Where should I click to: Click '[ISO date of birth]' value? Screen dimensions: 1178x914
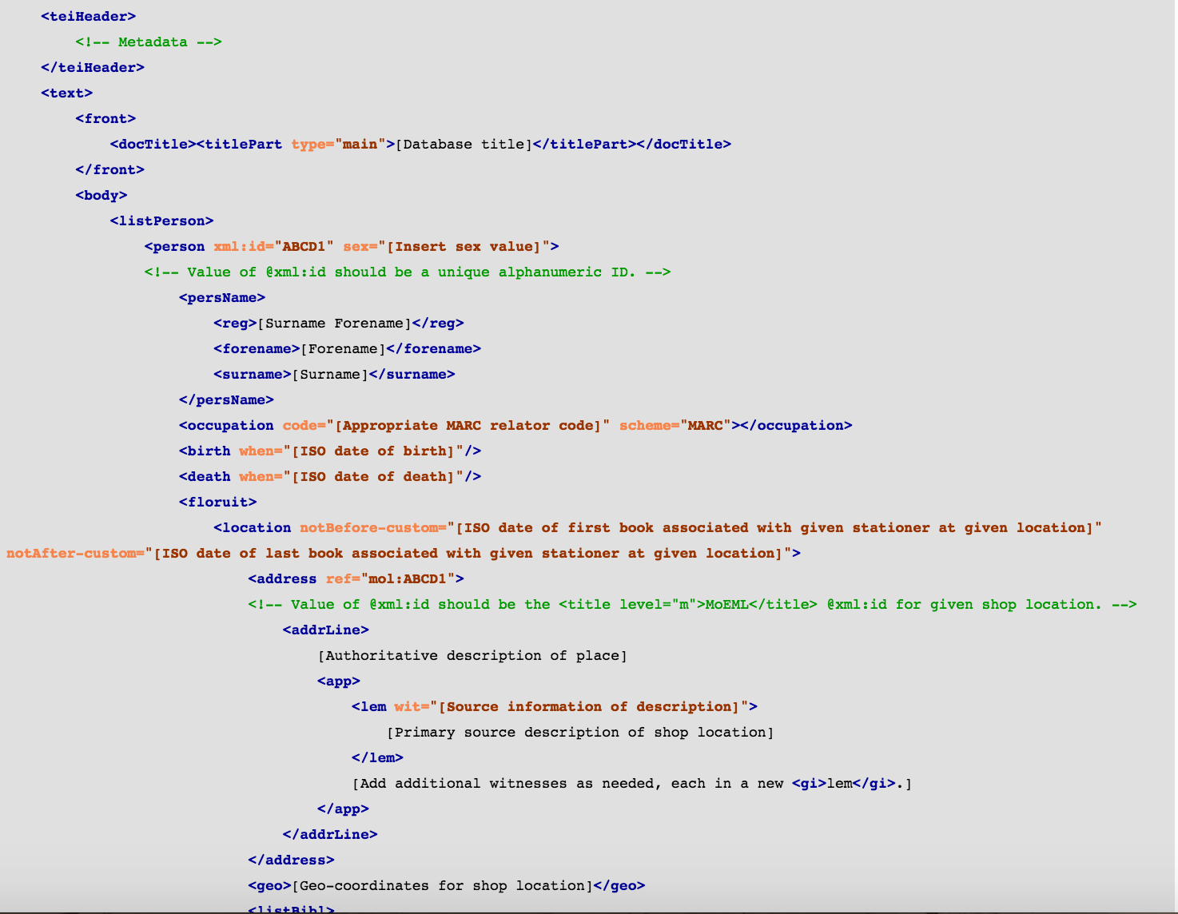click(x=373, y=451)
